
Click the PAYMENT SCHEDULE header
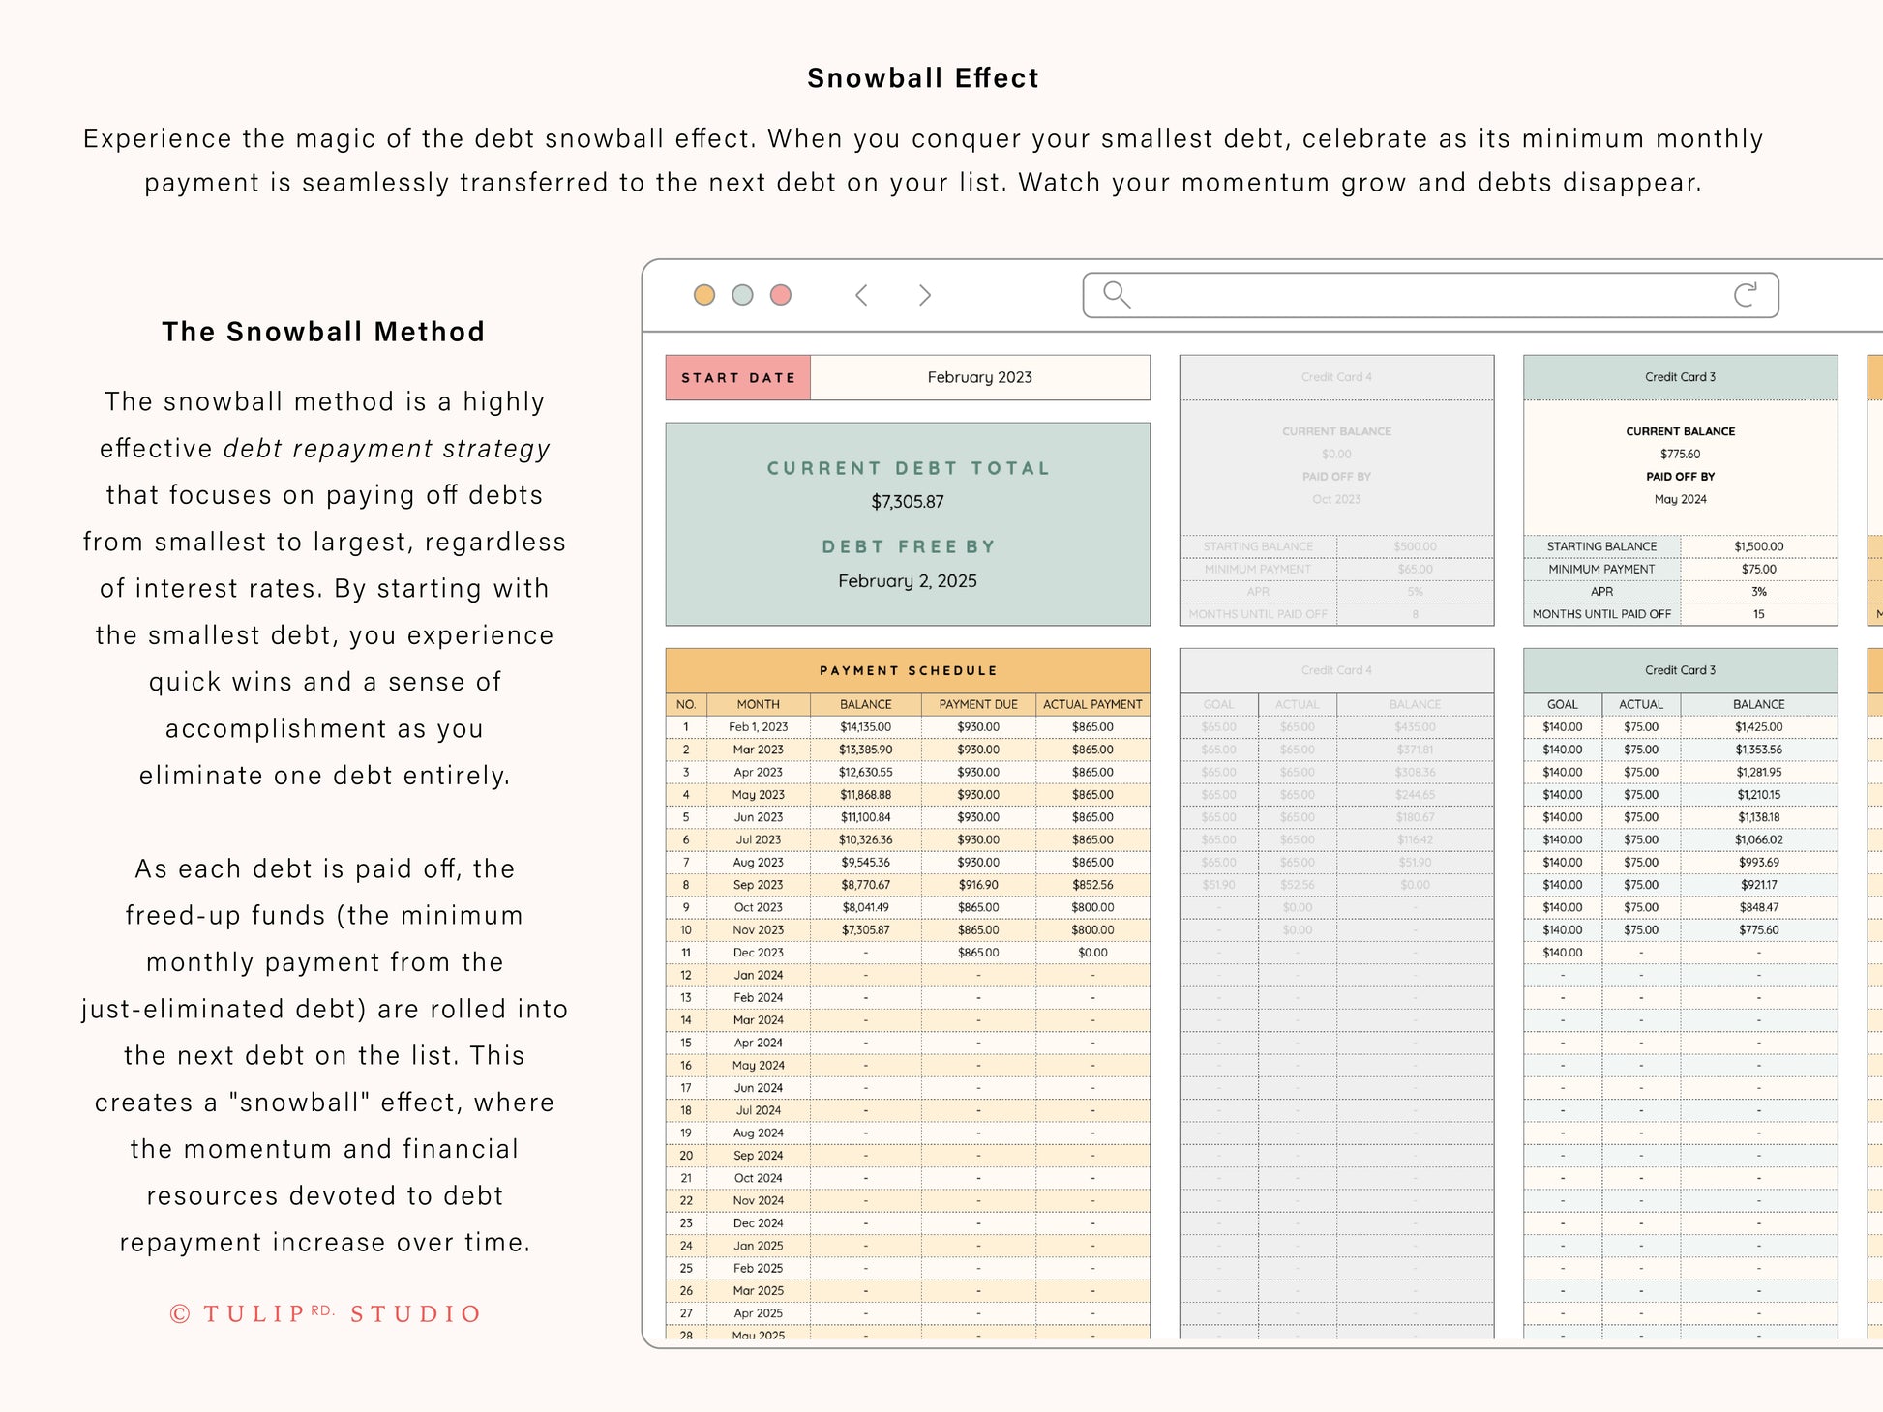pyautogui.click(x=908, y=670)
